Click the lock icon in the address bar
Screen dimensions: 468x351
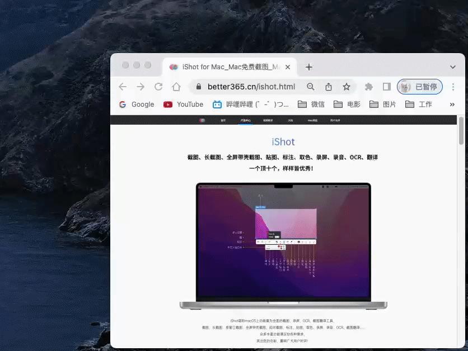coord(199,87)
